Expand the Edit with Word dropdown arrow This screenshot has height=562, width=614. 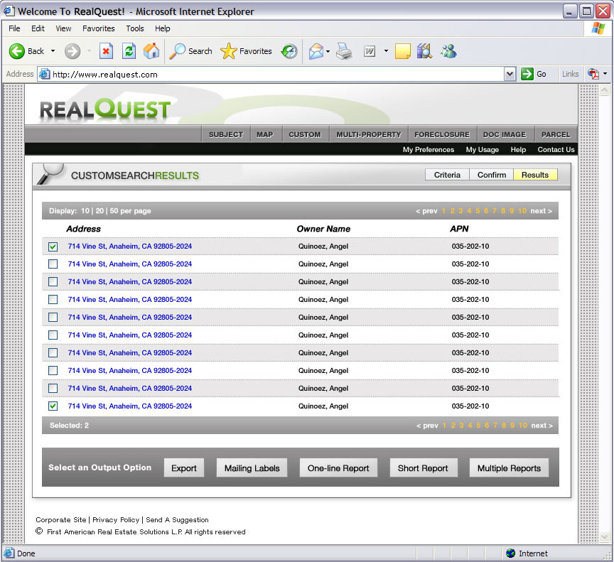[x=386, y=51]
